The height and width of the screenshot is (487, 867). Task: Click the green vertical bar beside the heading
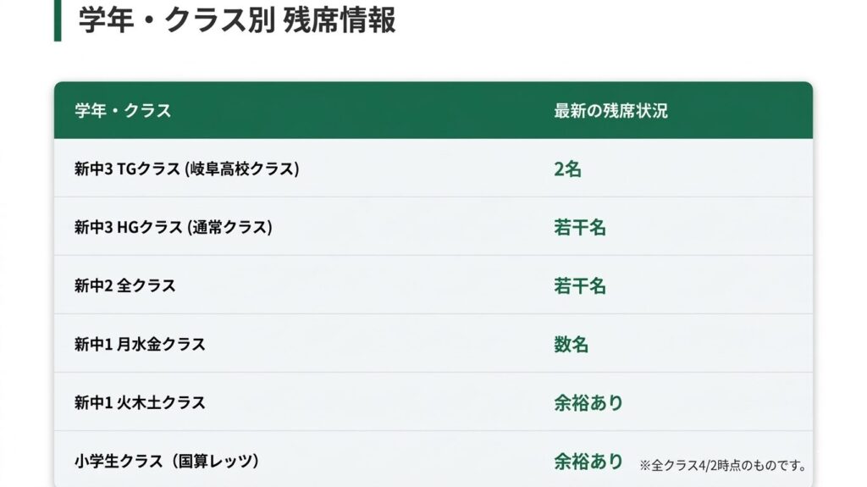(x=58, y=19)
